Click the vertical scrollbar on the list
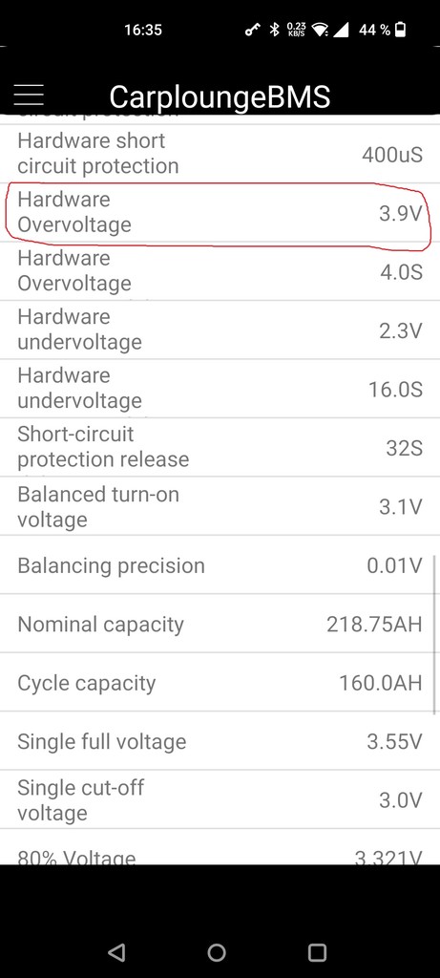Image resolution: width=440 pixels, height=978 pixels. (434, 635)
